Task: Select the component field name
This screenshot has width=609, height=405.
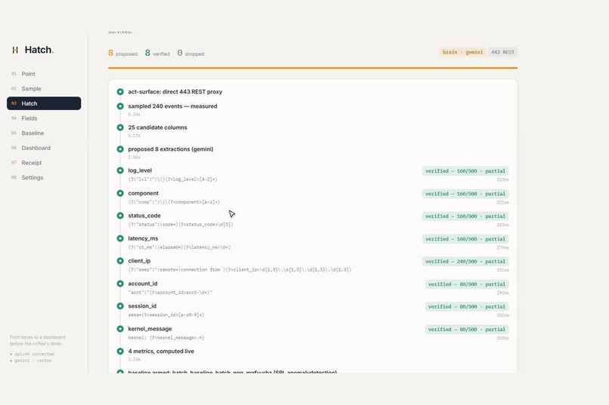Action: pyautogui.click(x=144, y=193)
